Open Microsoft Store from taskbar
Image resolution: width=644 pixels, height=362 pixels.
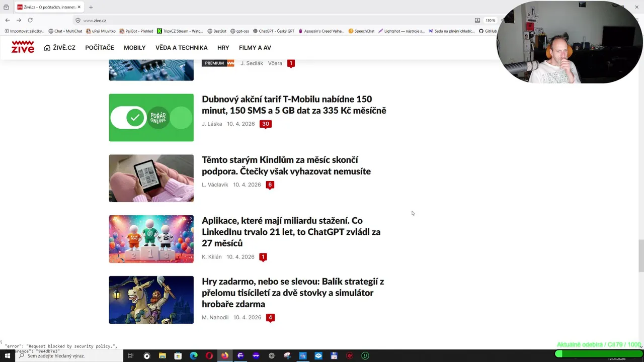click(x=178, y=355)
